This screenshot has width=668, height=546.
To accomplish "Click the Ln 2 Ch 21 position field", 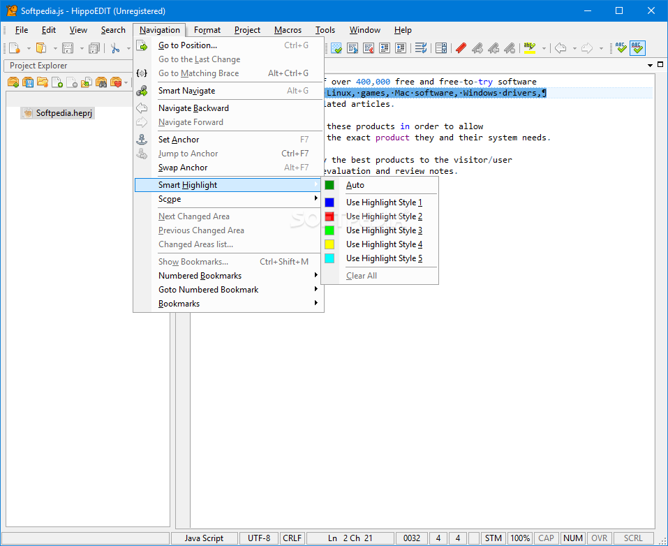I will tap(350, 538).
